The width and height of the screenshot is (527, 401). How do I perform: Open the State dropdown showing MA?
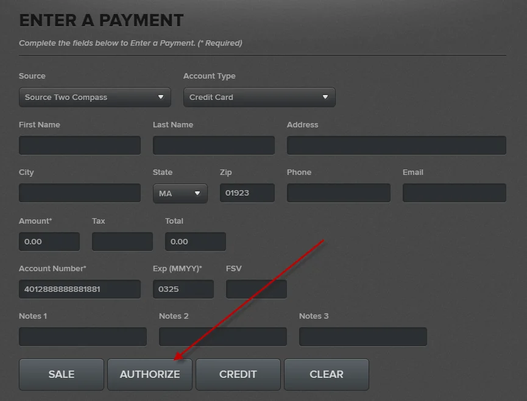(x=180, y=193)
